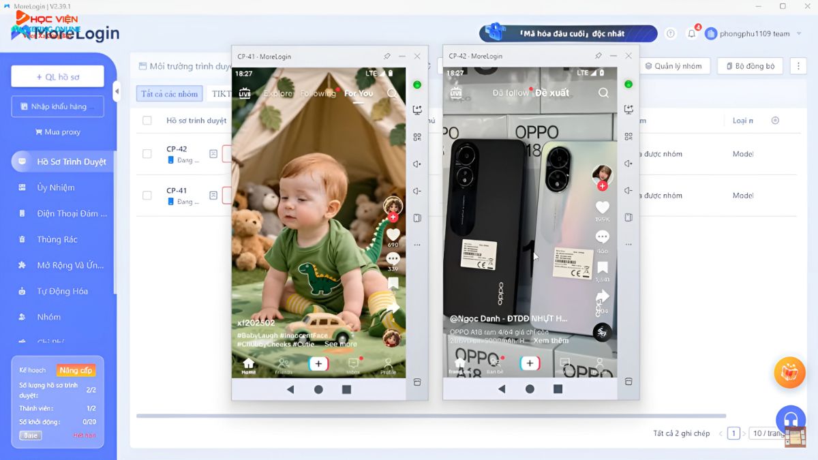Check the CP-42 profile row checkbox

pos(147,154)
